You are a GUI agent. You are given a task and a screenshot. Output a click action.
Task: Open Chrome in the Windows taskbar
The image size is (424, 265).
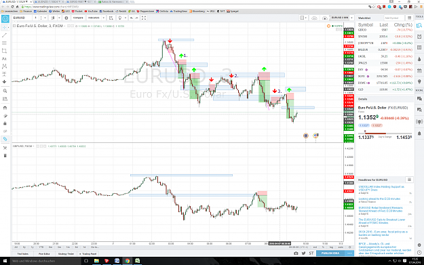click(x=127, y=261)
